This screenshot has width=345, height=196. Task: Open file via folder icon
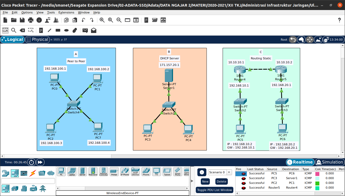click(14, 20)
